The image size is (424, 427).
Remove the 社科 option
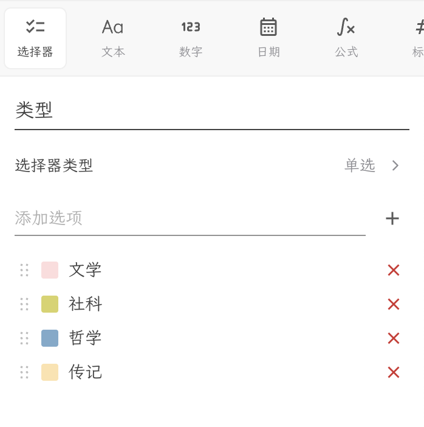393,304
